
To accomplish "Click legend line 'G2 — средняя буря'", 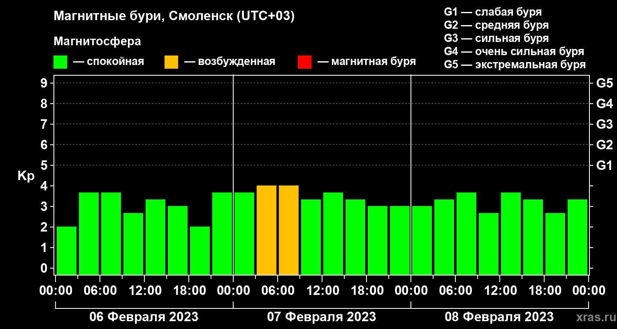I will pyautogui.click(x=496, y=25).
